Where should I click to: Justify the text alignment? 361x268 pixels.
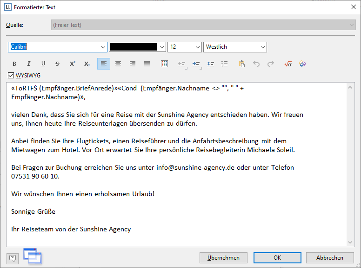[147, 64]
